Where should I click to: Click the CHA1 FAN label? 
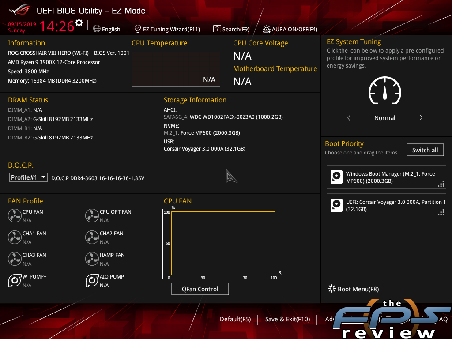point(34,233)
